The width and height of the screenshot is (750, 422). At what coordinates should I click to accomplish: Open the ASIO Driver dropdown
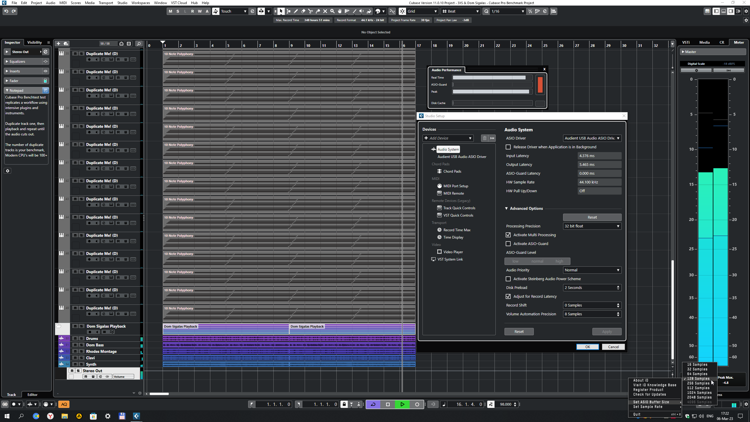tap(592, 138)
